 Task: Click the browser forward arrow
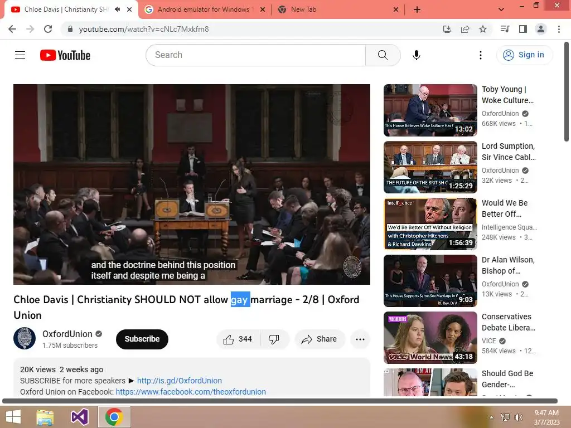(30, 29)
